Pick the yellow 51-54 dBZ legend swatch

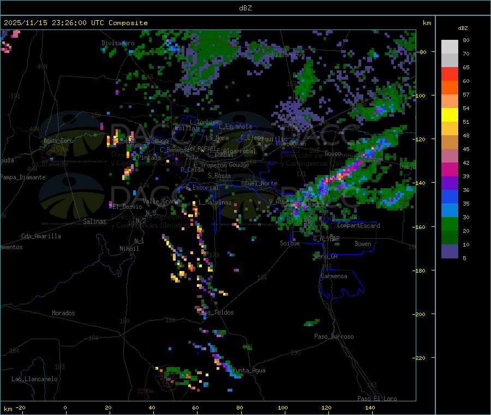(x=450, y=115)
